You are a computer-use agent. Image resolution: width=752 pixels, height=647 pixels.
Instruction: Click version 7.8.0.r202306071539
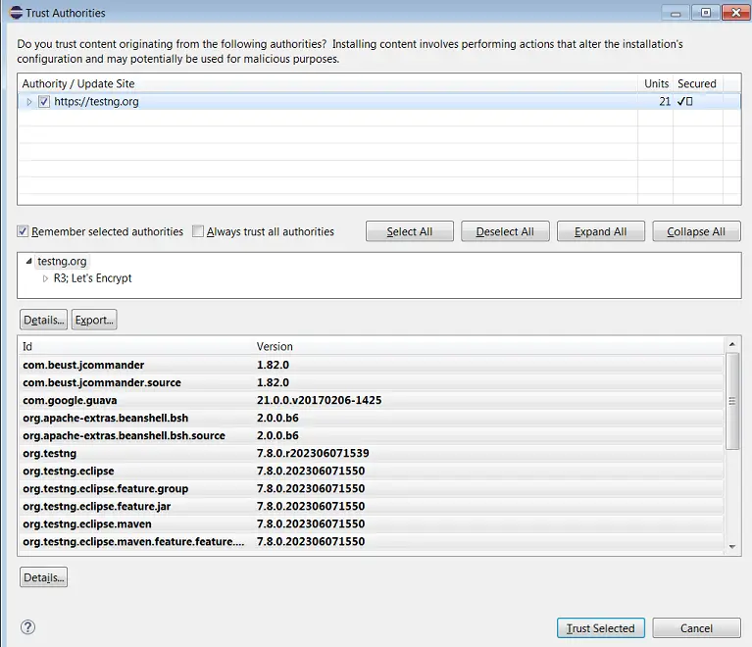point(313,453)
